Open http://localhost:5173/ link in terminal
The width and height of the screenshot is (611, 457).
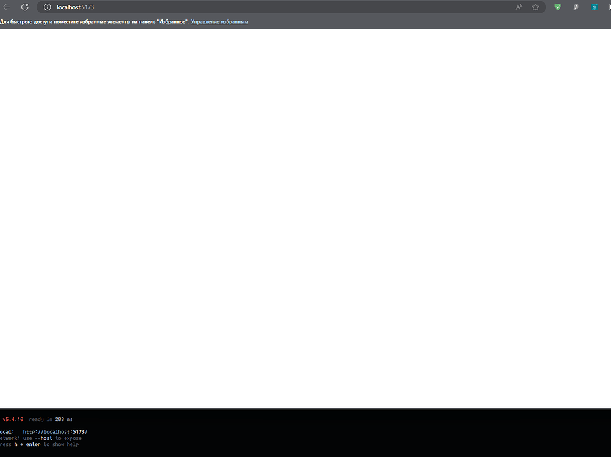[55, 431]
